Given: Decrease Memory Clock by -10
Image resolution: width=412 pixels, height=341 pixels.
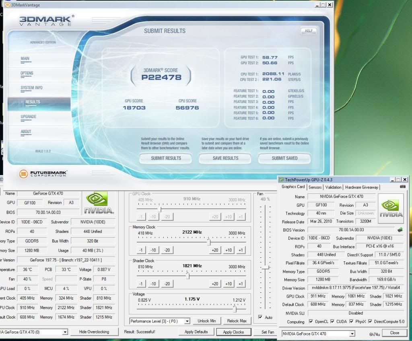Looking at the screenshot, I should [153, 250].
